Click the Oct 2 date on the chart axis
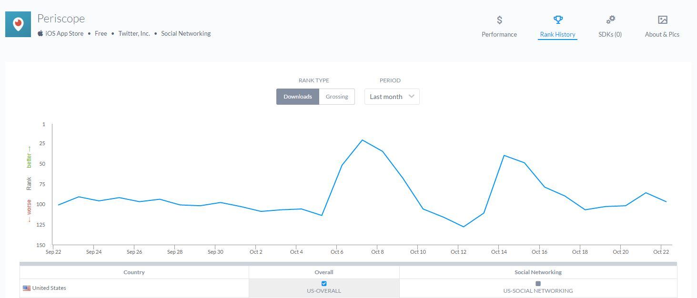This screenshot has width=697, height=298. tap(256, 252)
